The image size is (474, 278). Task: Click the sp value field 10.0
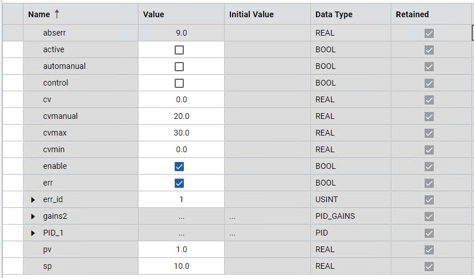tap(182, 266)
